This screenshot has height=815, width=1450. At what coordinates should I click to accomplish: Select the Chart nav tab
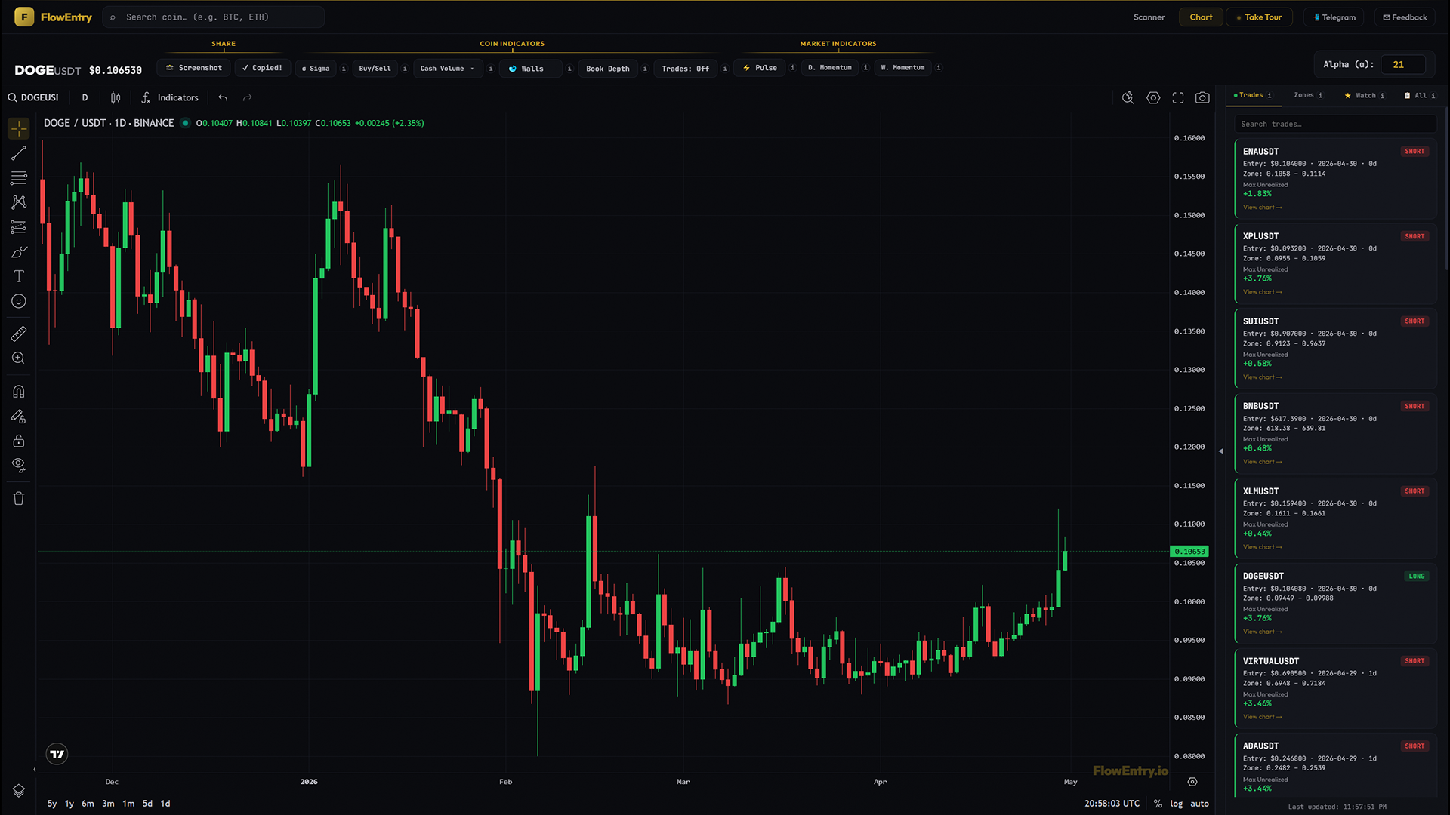(x=1201, y=17)
